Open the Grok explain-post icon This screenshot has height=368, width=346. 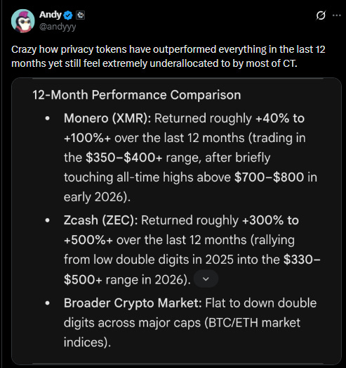(321, 15)
